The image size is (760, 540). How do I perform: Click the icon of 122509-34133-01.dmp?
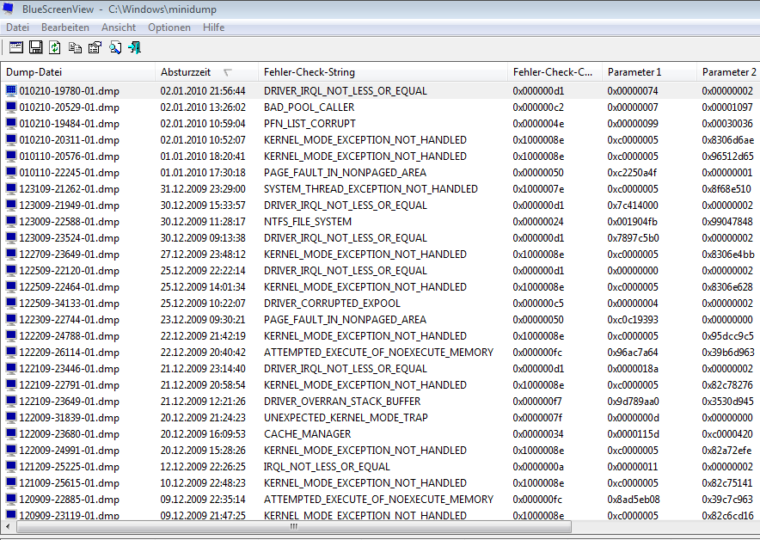[x=11, y=303]
